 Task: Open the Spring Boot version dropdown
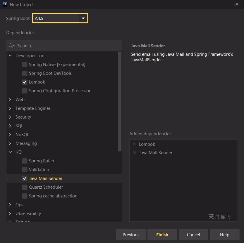tap(83, 18)
